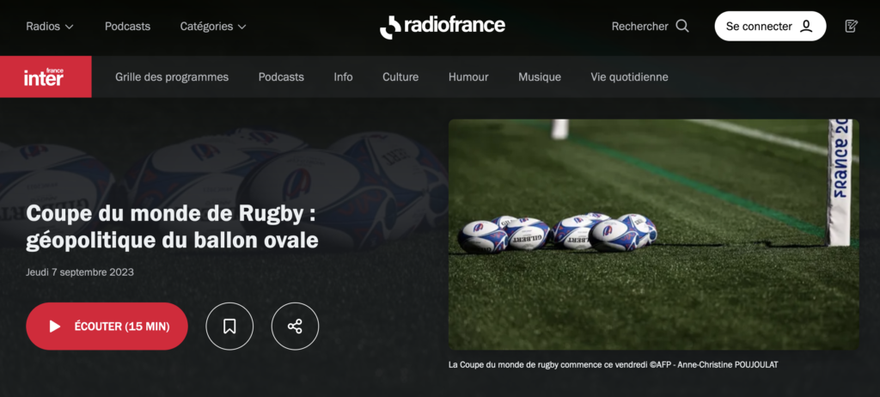Image resolution: width=880 pixels, height=397 pixels.
Task: Open the rugby balls photo
Action: tap(653, 235)
